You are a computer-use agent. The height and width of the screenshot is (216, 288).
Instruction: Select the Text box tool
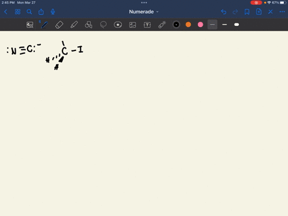(147, 25)
